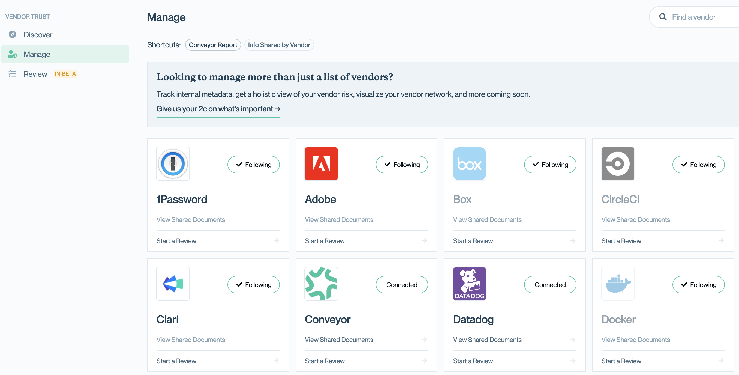Screen dimensions: 739x375
Task: Click the Datadog logo icon
Action: (469, 284)
